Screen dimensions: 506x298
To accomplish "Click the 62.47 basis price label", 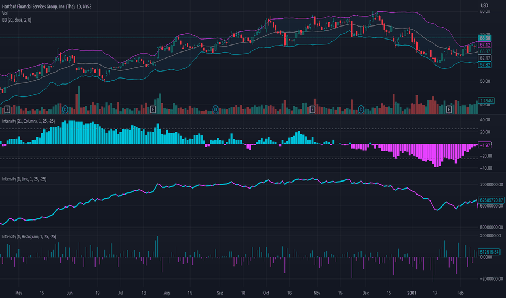I will pos(485,59).
